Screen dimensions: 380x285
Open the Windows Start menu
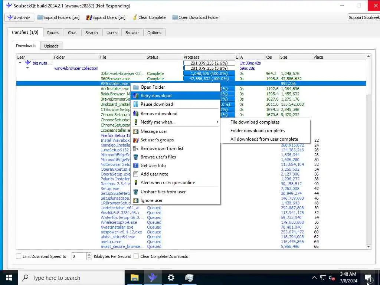[x=9, y=278]
